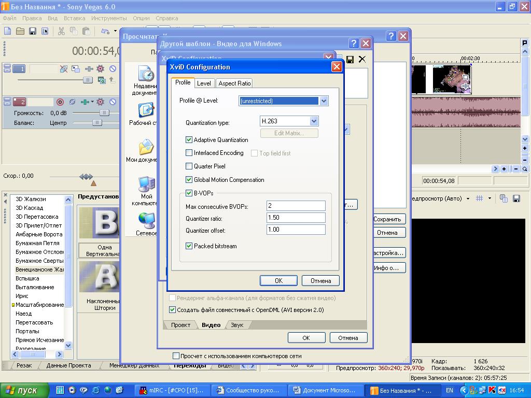The image size is (531, 398).
Task: Click Отмена in XviD Configuration dialog
Action: pos(320,280)
